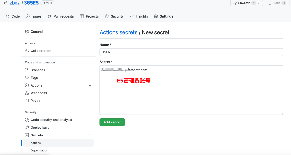The height and width of the screenshot is (155, 291).
Task: Open the Unwatch dropdown arrow
Action: pos(259,3)
